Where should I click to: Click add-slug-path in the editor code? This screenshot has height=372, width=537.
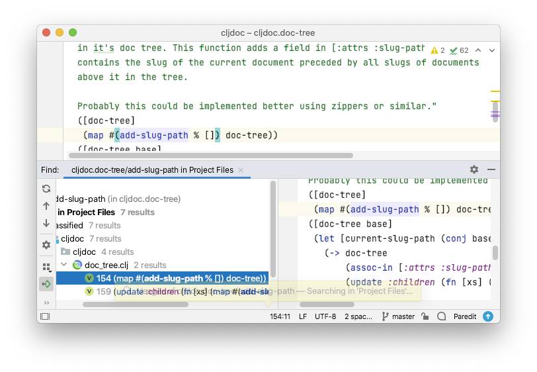pos(154,136)
